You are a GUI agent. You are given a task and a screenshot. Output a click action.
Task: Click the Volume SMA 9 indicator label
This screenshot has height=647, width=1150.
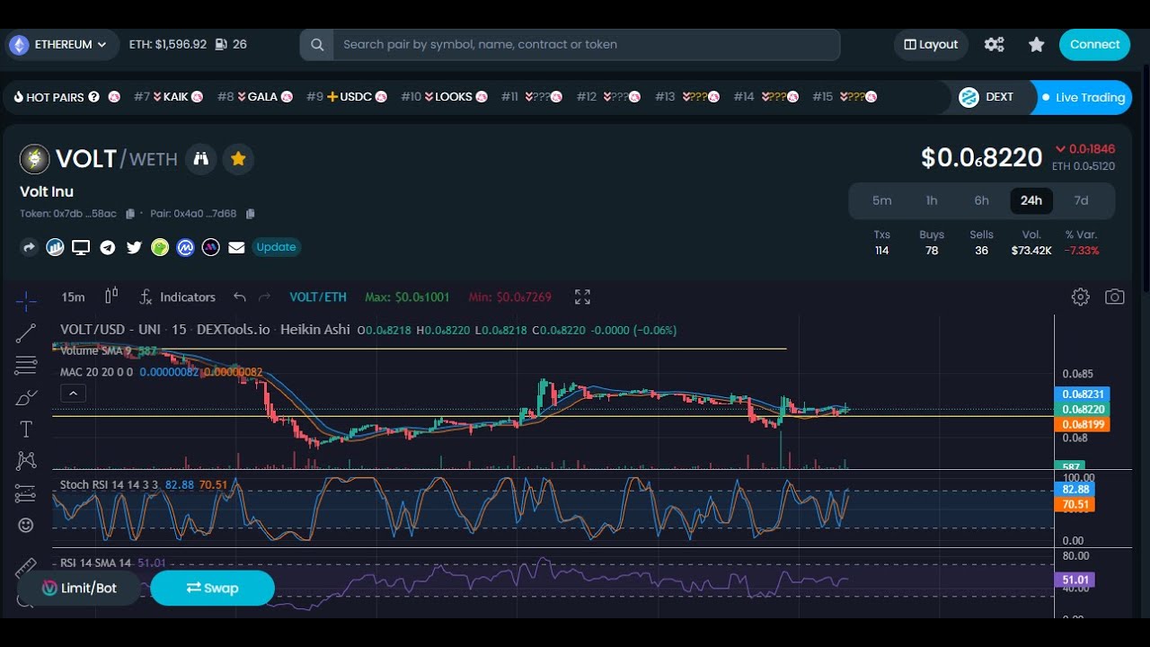(x=96, y=350)
